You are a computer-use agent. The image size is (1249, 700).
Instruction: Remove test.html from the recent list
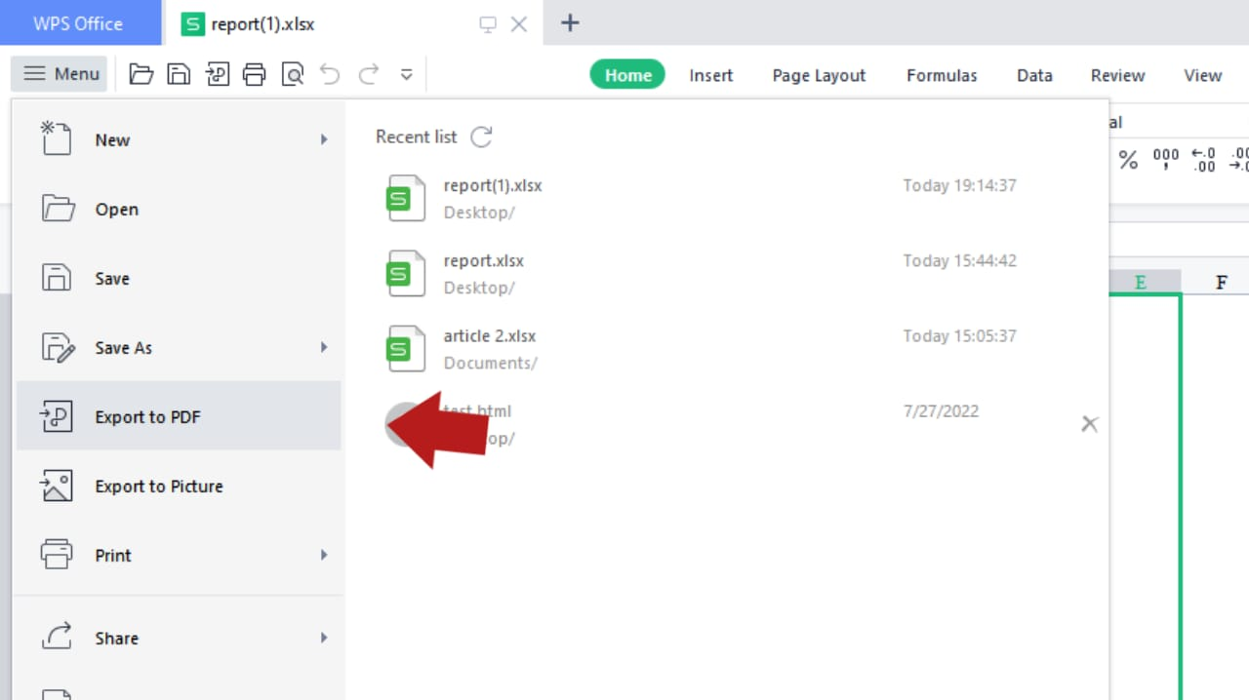pyautogui.click(x=1089, y=423)
